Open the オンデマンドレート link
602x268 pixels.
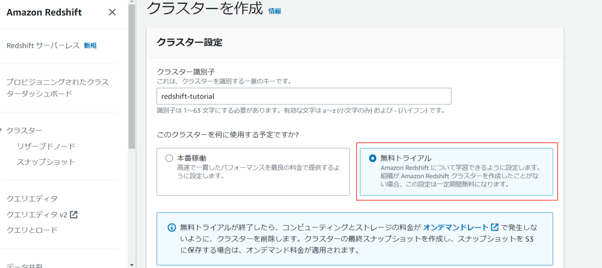click(456, 227)
